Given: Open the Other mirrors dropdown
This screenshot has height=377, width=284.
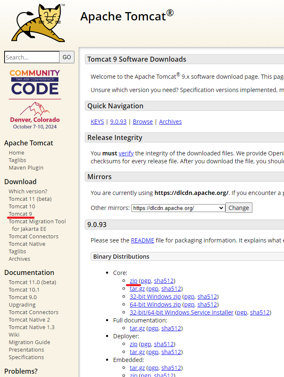Looking at the screenshot, I should [178, 208].
